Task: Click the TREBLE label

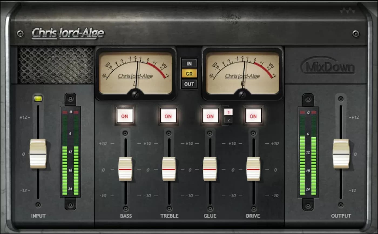Action: pyautogui.click(x=169, y=216)
